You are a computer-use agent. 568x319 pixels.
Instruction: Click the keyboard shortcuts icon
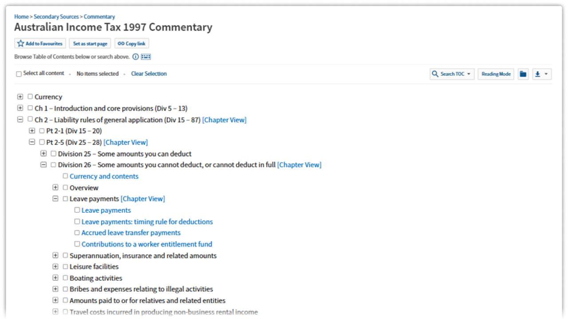pyautogui.click(x=146, y=57)
